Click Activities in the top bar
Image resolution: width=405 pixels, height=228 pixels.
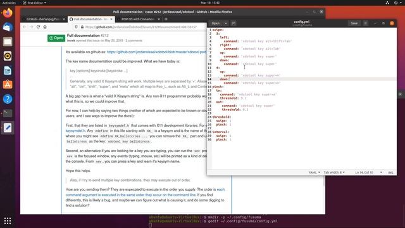[x=9, y=3]
